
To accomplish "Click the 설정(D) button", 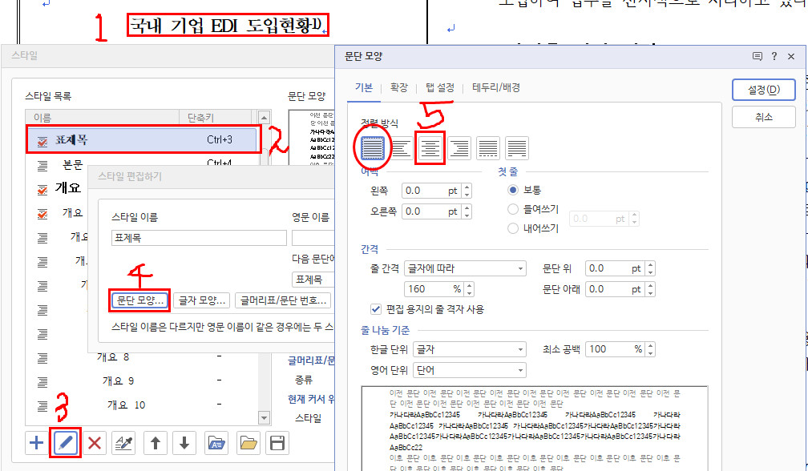I will pos(764,90).
